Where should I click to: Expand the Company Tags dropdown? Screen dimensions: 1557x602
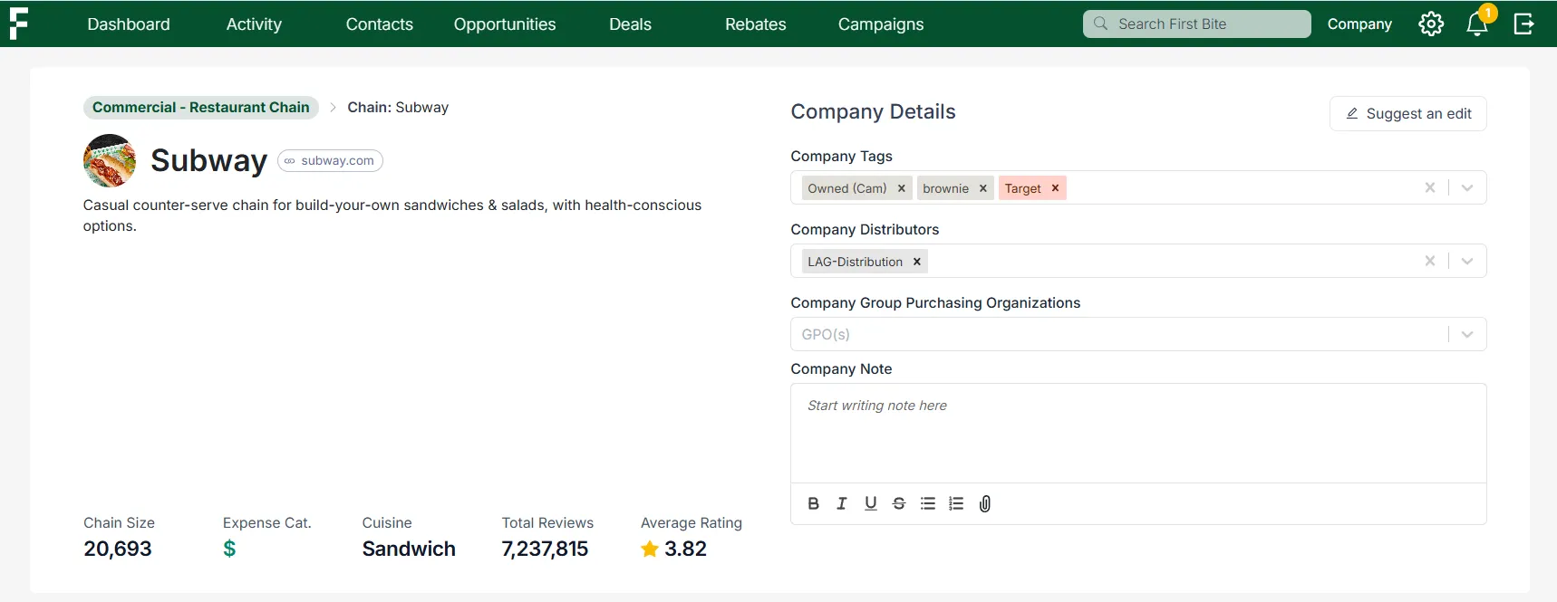(x=1467, y=187)
